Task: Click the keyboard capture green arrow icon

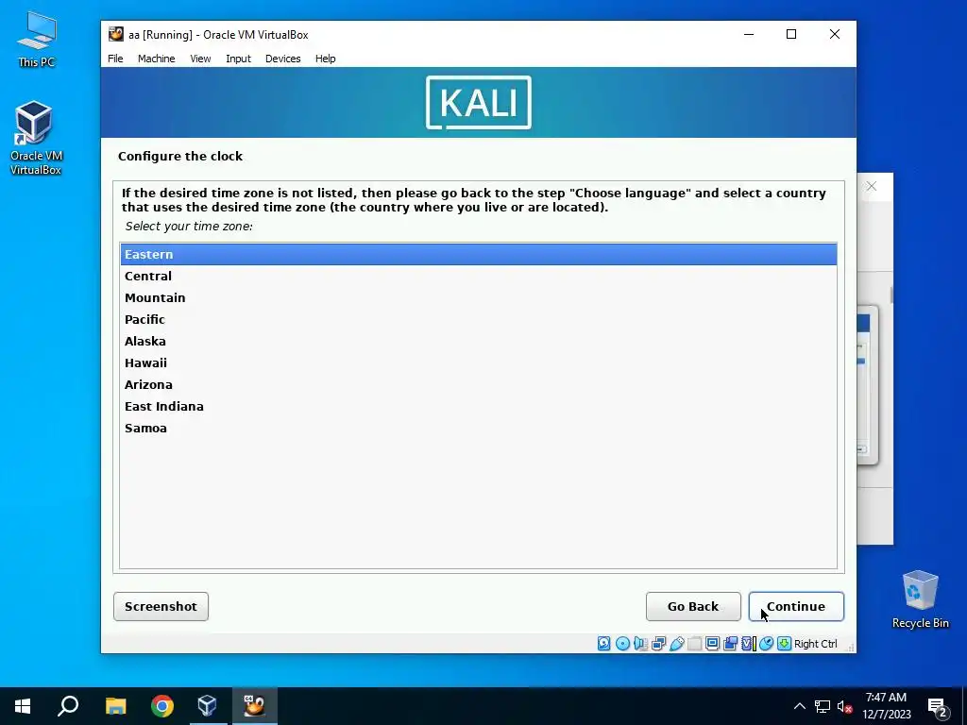Action: click(x=784, y=644)
